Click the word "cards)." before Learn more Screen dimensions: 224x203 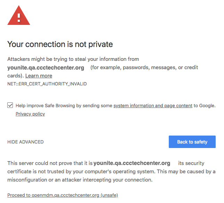coord(16,76)
